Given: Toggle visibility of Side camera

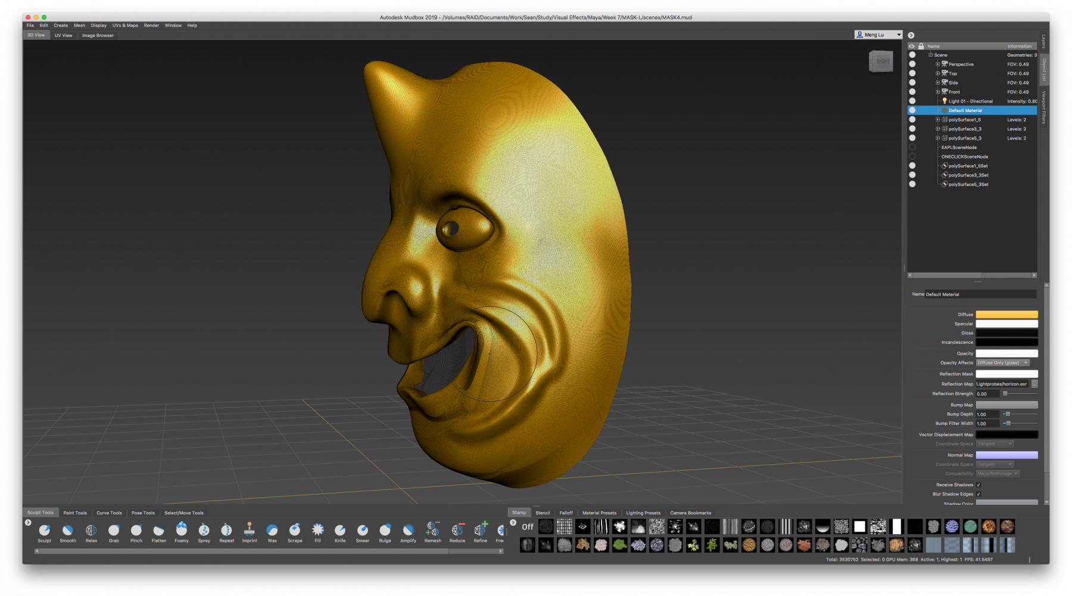Looking at the screenshot, I should click(912, 82).
